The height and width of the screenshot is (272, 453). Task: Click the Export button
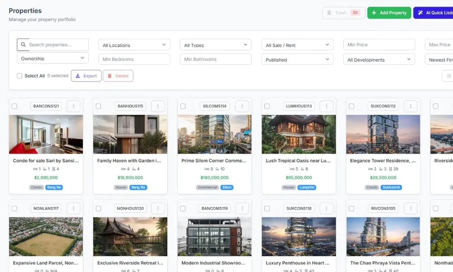[86, 76]
